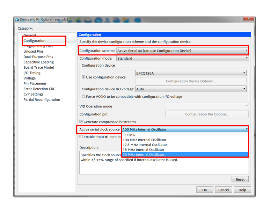Viewport: 270px width, 211px height.
Task: Open the Pin Placement category
Action: [35, 84]
